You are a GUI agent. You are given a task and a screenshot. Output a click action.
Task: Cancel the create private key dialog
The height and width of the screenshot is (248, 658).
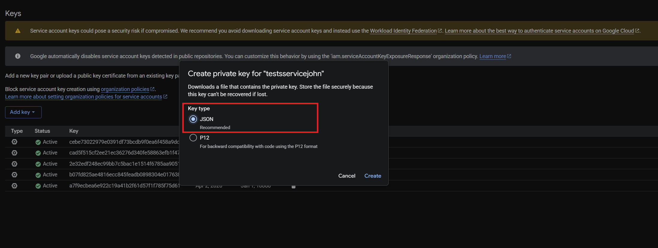(347, 176)
